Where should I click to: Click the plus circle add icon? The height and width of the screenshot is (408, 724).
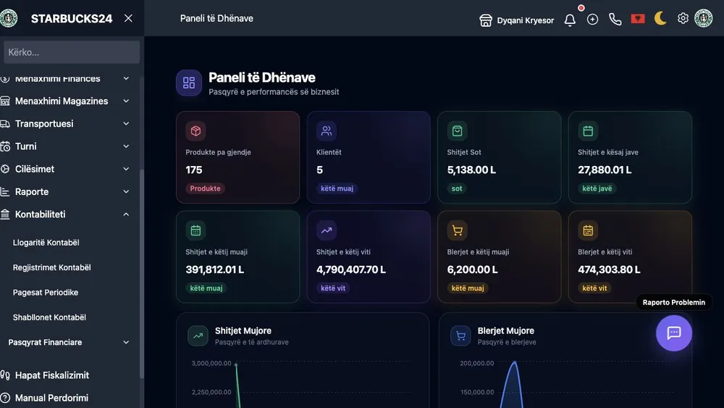click(592, 19)
